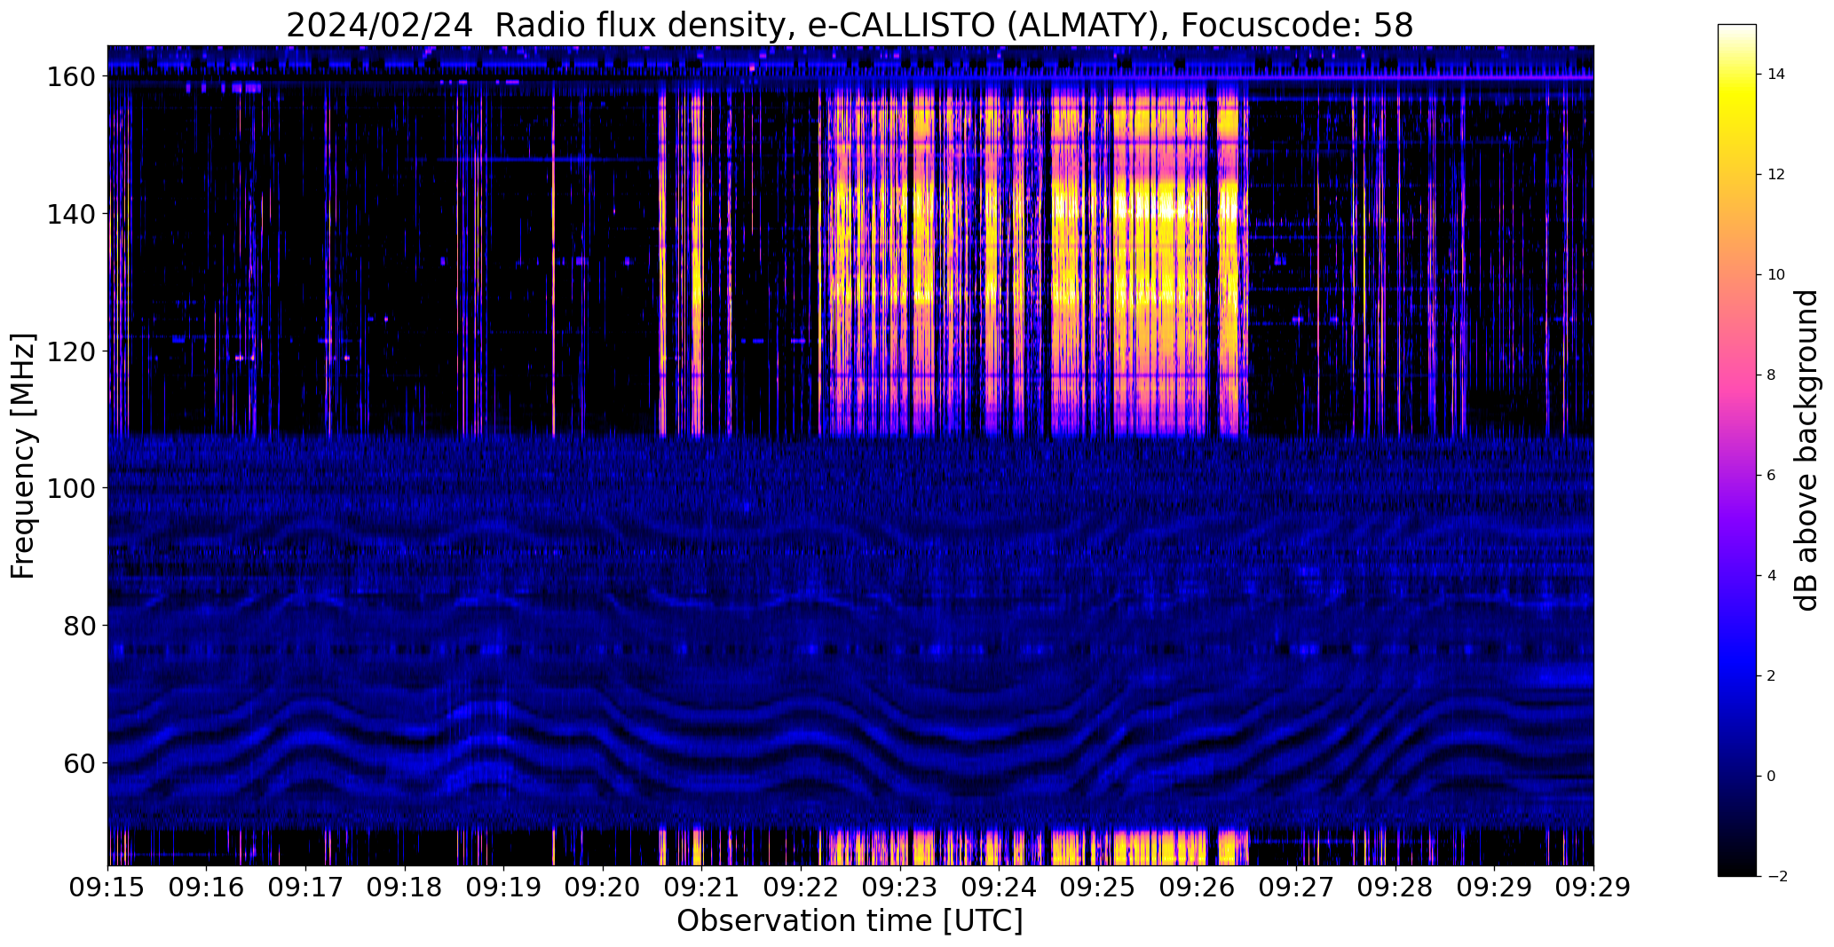
Task: Click the 09:28 time tick label
Action: pos(1395,888)
